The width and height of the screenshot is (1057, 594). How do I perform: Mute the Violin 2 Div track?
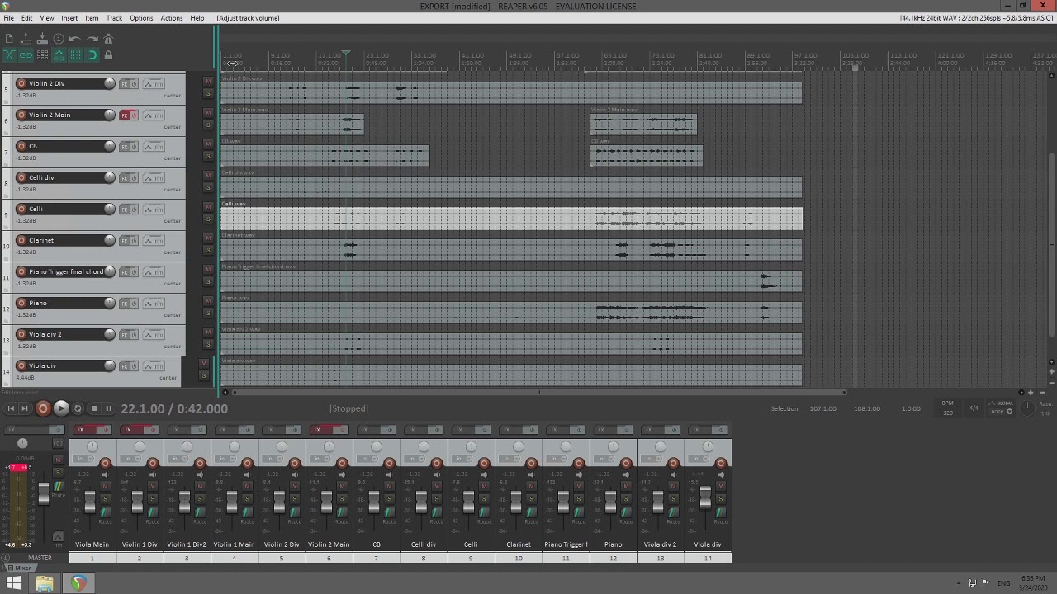tap(208, 81)
